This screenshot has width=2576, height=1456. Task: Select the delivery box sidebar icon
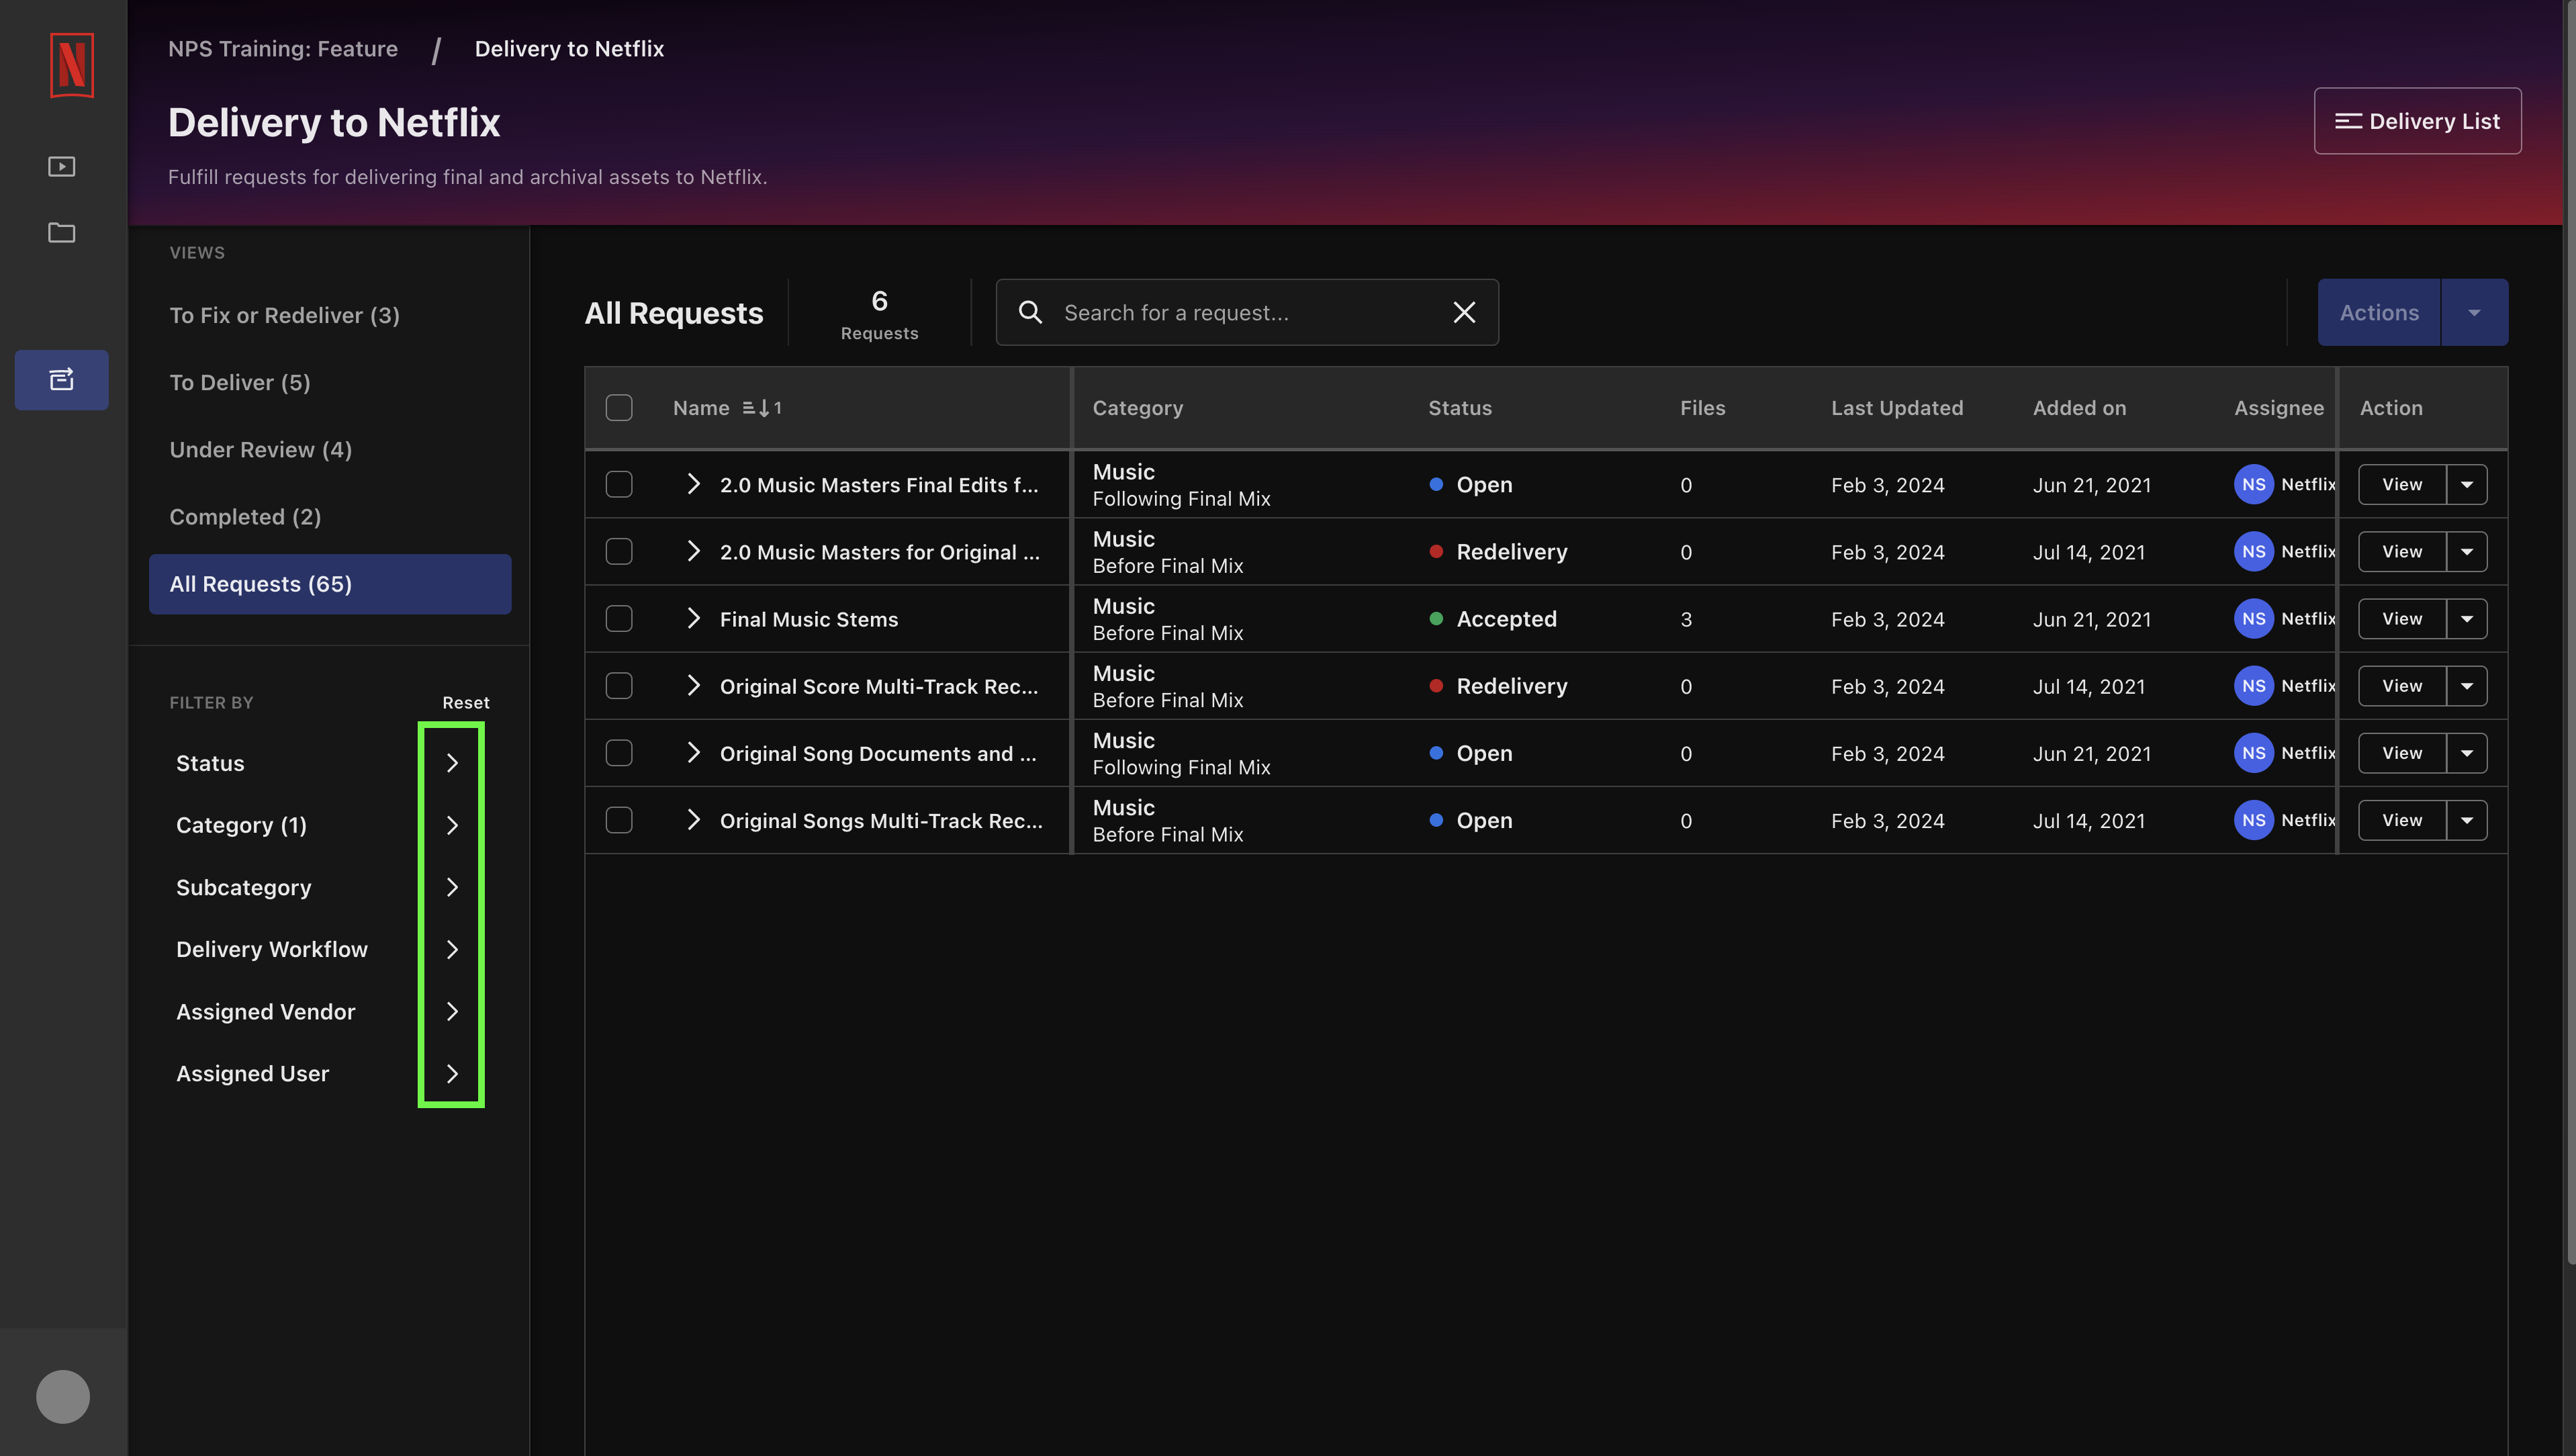(x=62, y=379)
